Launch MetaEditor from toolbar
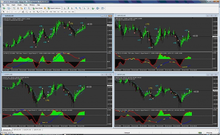Screen dimensions: 220x135 tap(45, 8)
